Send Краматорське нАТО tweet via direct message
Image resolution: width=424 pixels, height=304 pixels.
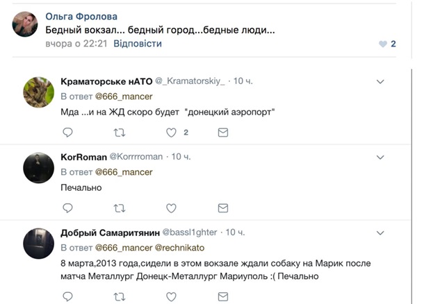point(223,132)
